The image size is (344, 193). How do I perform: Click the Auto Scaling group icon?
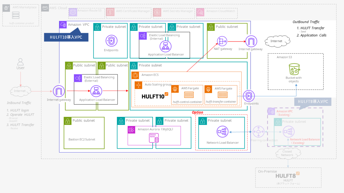(x=138, y=85)
